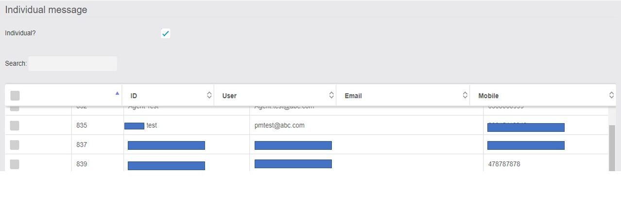Viewport: 621px width, 223px height.
Task: Uncheck the Individual? checkbox
Action: pyautogui.click(x=166, y=33)
